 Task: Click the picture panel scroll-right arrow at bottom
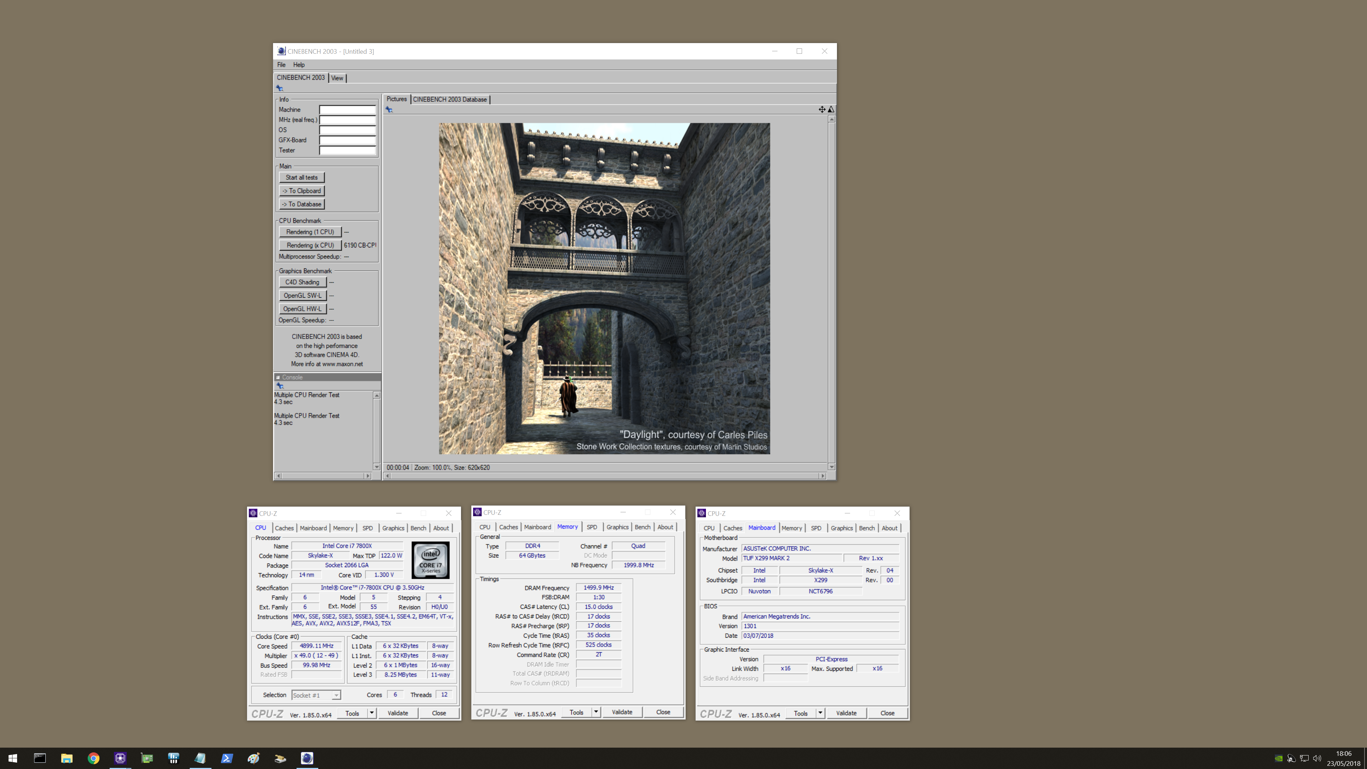(823, 476)
